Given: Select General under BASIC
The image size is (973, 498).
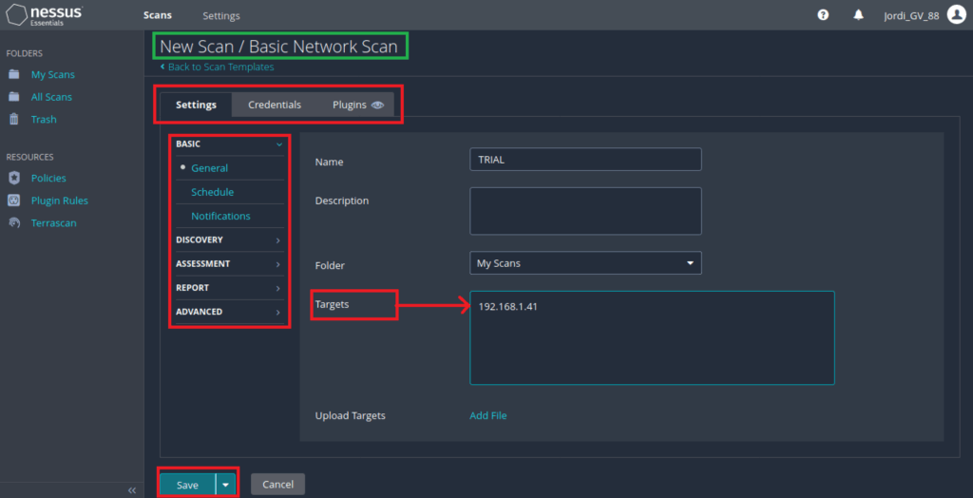Looking at the screenshot, I should [x=210, y=168].
